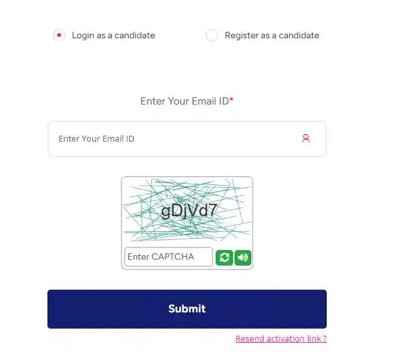Open the Resend activation link
The image size is (393, 352).
281,339
